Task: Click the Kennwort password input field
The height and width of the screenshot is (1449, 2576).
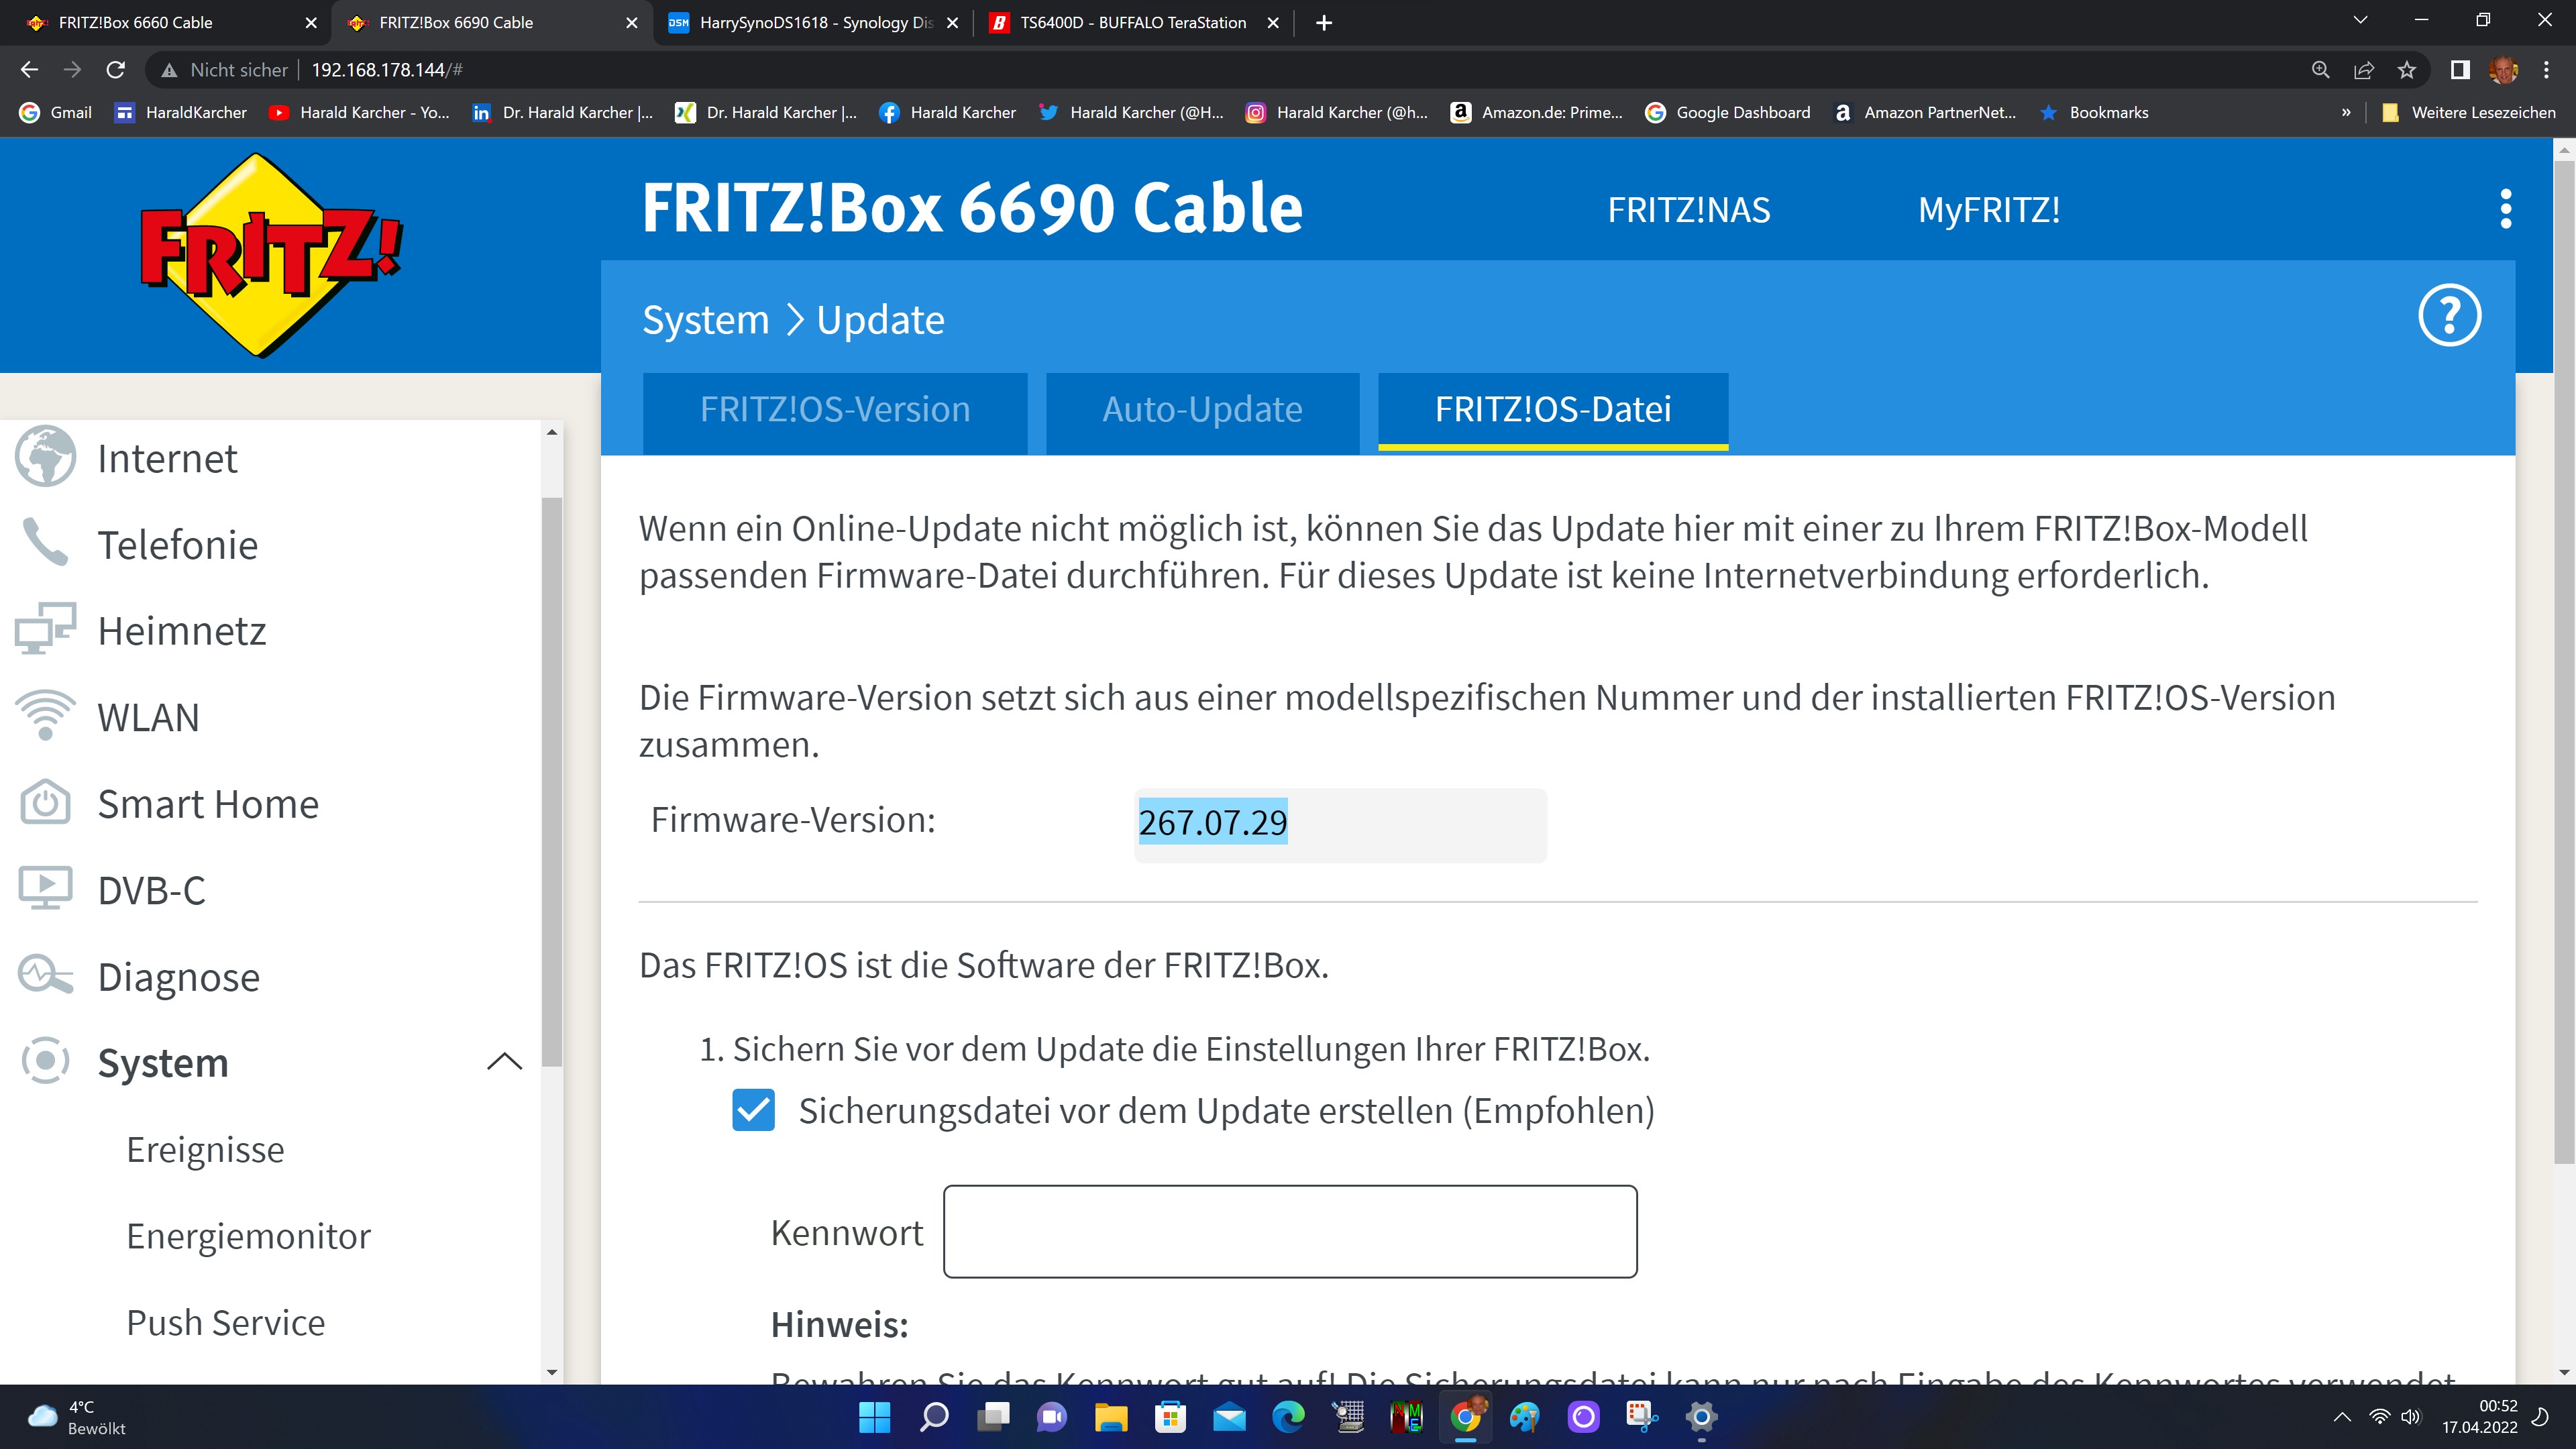Action: pyautogui.click(x=1290, y=1232)
